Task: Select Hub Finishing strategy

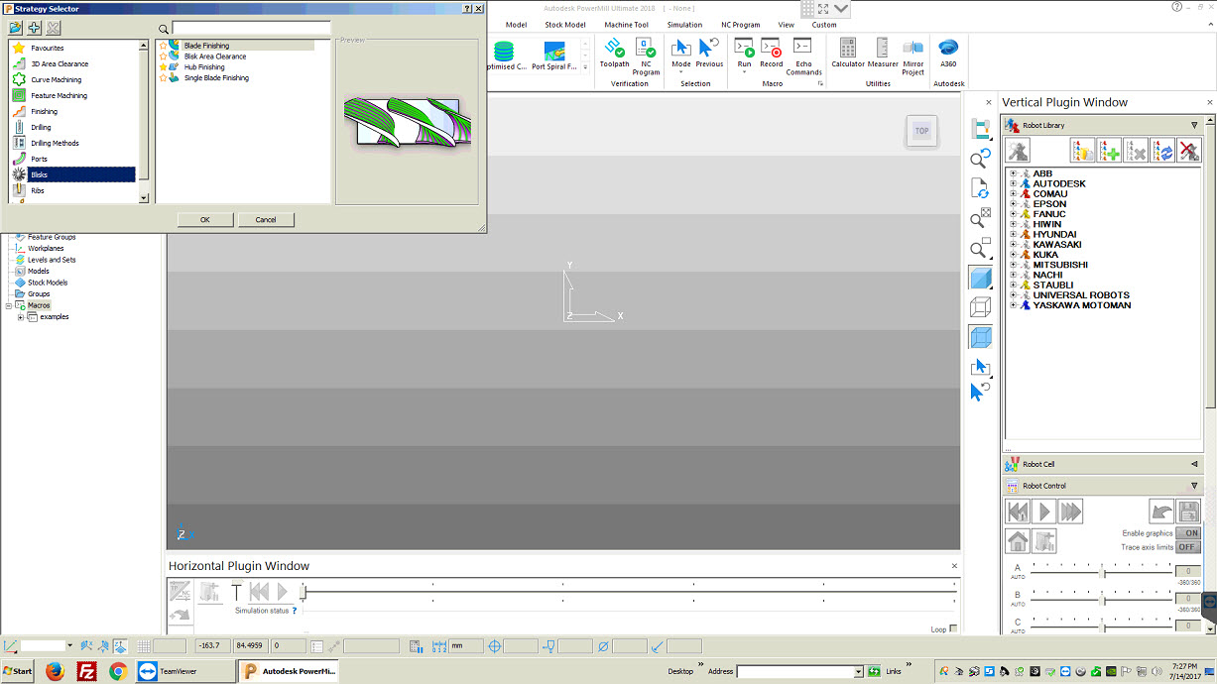Action: (x=204, y=67)
